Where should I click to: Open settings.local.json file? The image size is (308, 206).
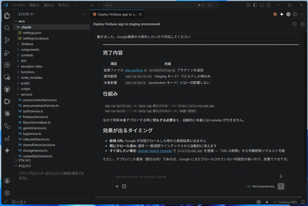click(x=51, y=38)
